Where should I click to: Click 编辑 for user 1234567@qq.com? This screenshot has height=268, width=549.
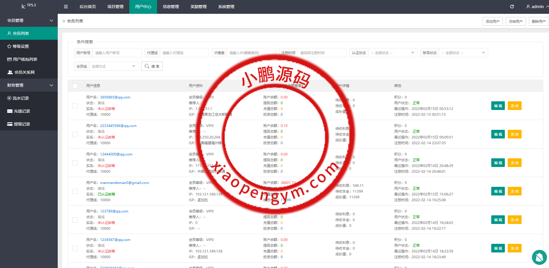498,248
